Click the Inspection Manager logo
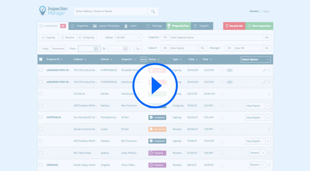Screen dimensions: 310x171 click(53, 10)
